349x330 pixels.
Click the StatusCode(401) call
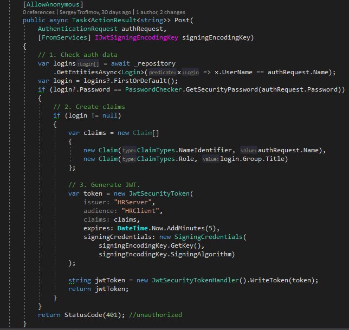93,315
